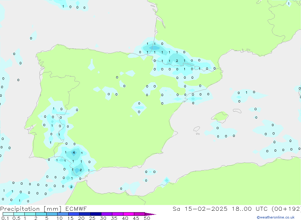Pick the 2–5 mm legend swatch
The image size is (301, 220).
point(41,214)
